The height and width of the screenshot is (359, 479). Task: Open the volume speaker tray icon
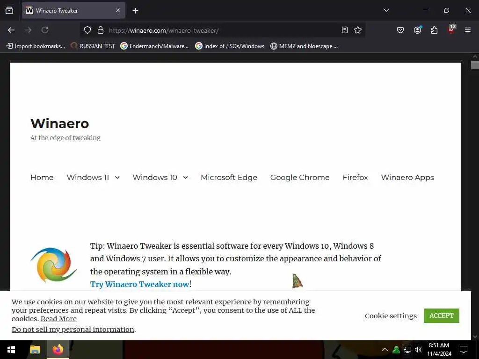point(418,350)
